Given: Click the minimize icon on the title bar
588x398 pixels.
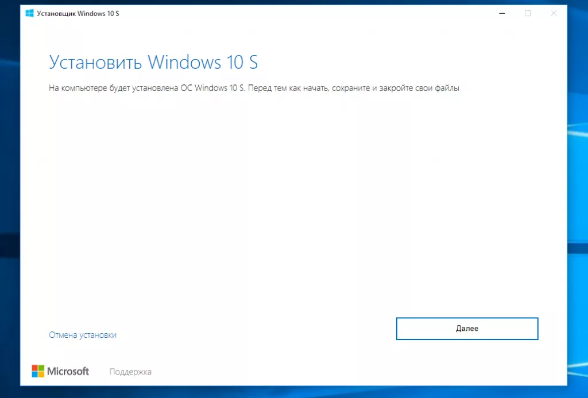Looking at the screenshot, I should coord(502,13).
